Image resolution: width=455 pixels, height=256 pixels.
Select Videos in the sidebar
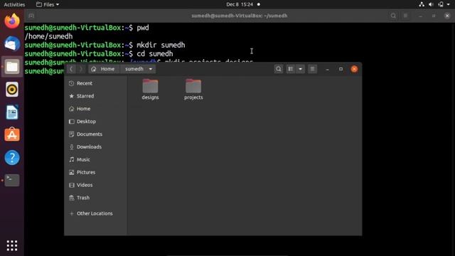point(95,185)
